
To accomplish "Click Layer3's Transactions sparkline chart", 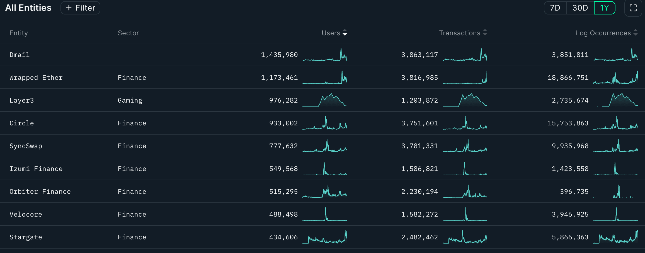I will tap(465, 100).
